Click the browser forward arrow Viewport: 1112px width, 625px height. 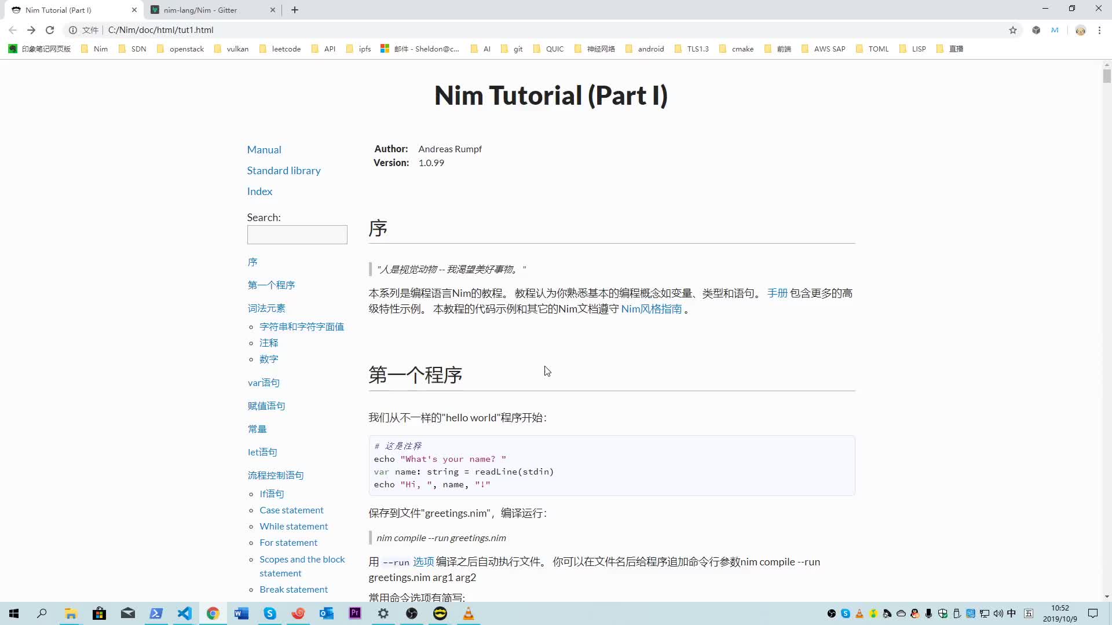point(31,30)
